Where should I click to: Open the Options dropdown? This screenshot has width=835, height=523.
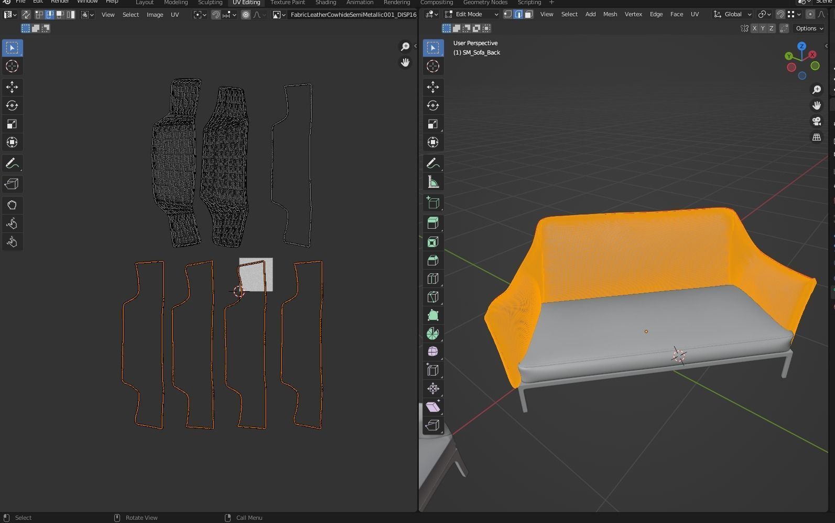coord(809,28)
